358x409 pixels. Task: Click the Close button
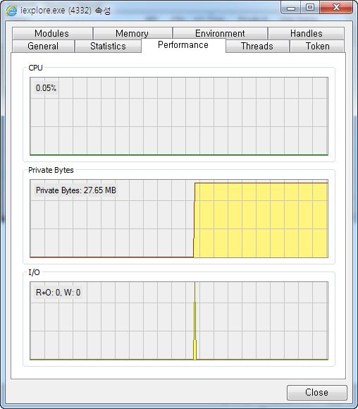[x=317, y=392]
